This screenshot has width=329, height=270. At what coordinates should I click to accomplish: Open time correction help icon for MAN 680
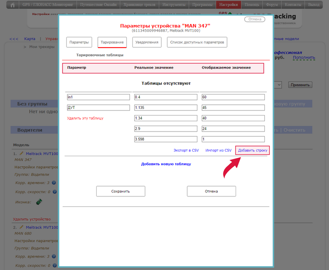point(54,256)
